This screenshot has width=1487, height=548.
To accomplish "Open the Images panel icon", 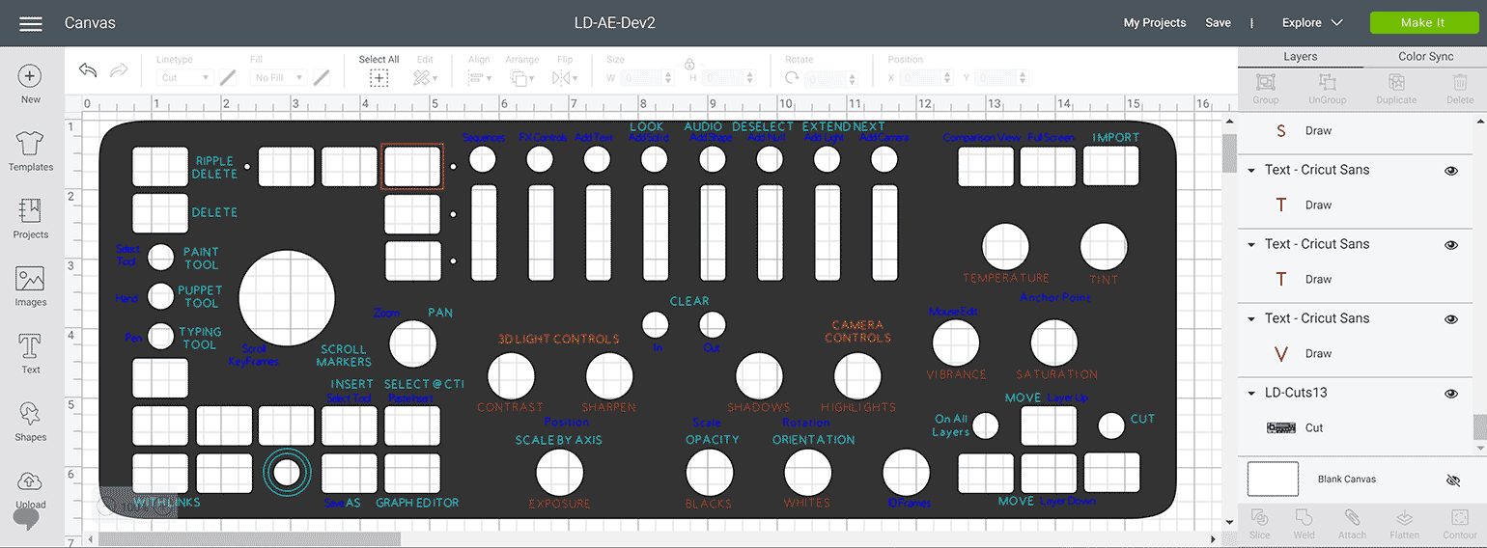I will coord(31,280).
